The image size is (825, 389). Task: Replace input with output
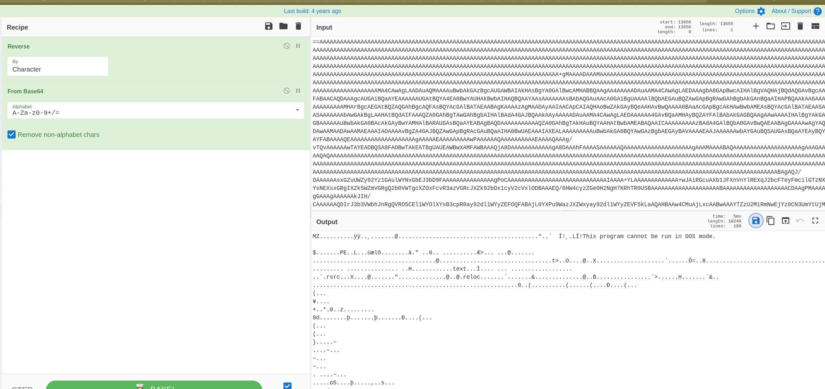(x=785, y=221)
